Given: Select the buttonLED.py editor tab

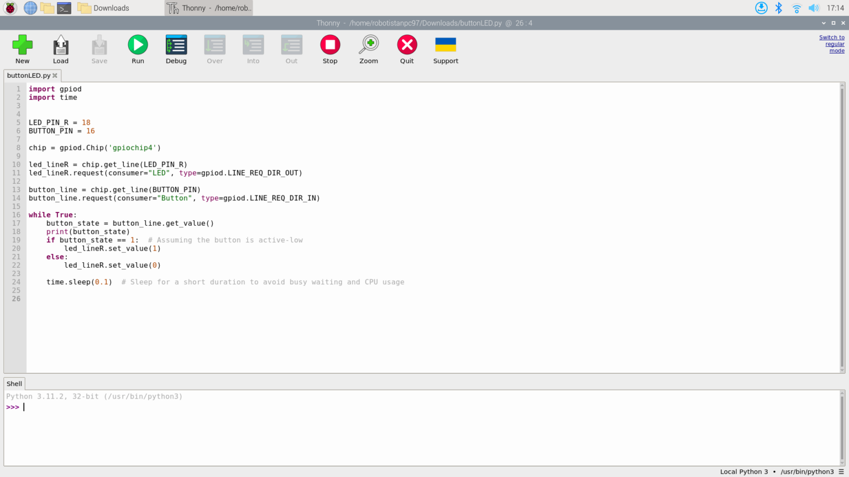Looking at the screenshot, I should (28, 76).
